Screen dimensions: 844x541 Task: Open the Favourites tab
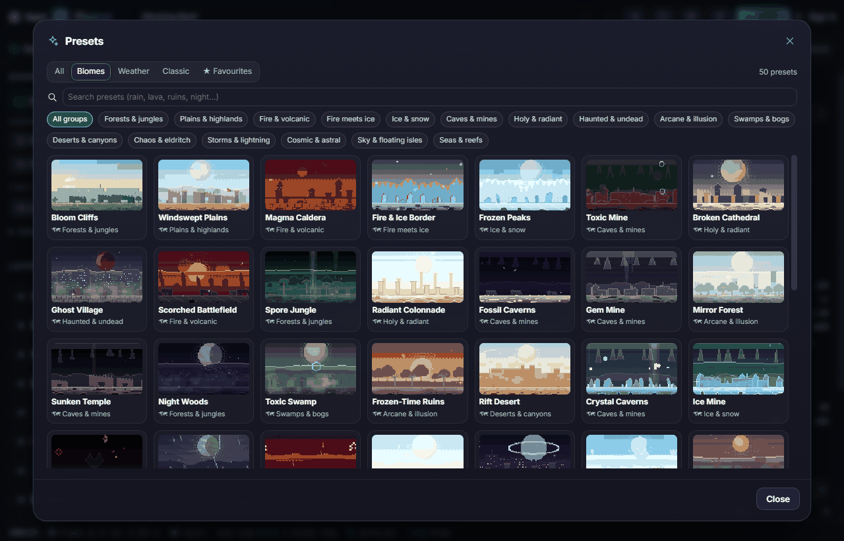[227, 71]
